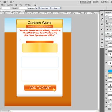
Task: Open the Analysis menu
Action: pyautogui.click(x=10, y=5)
